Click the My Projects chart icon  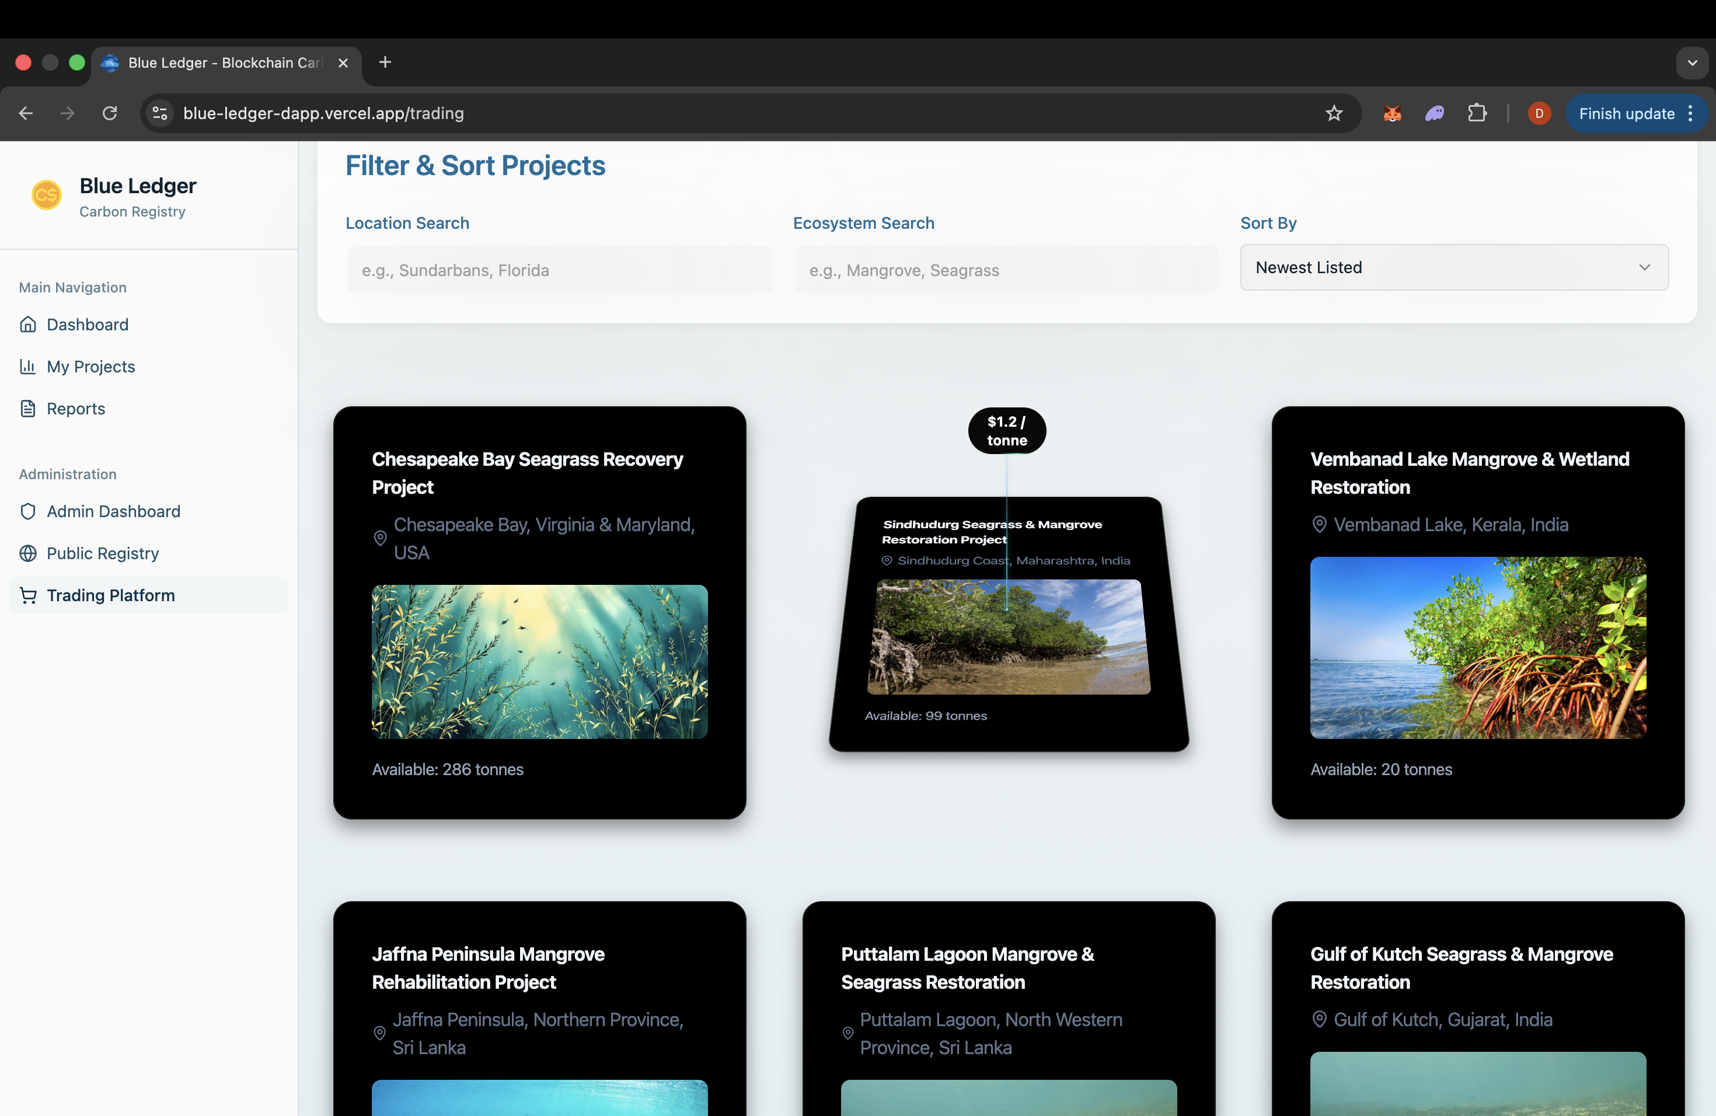(x=28, y=366)
